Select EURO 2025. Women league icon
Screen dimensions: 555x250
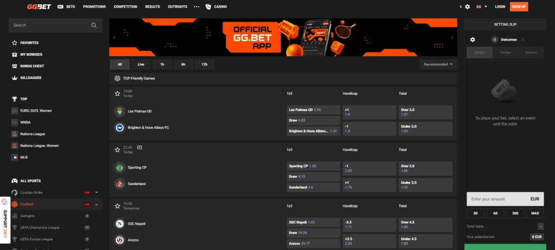pos(15,111)
